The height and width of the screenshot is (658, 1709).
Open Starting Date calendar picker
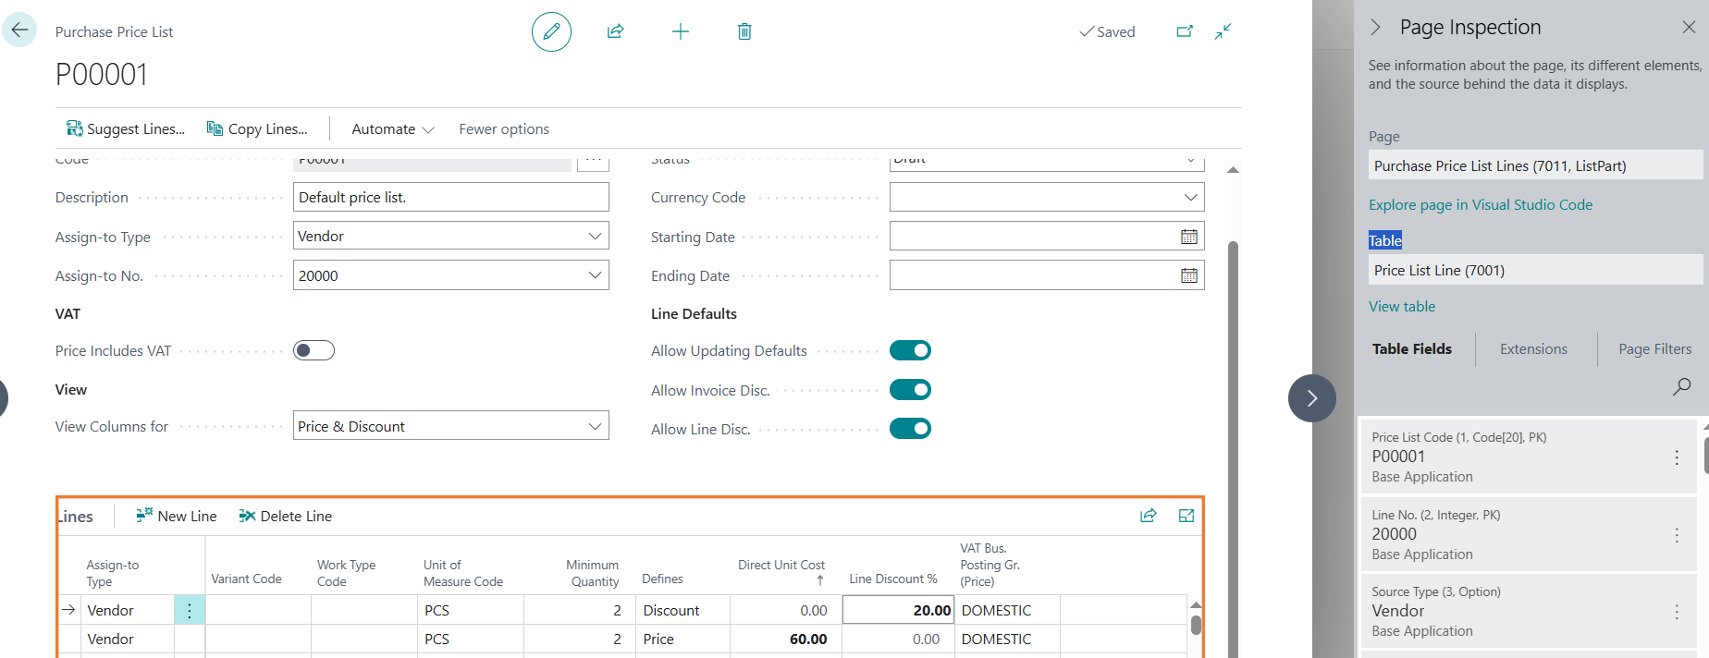coord(1189,237)
